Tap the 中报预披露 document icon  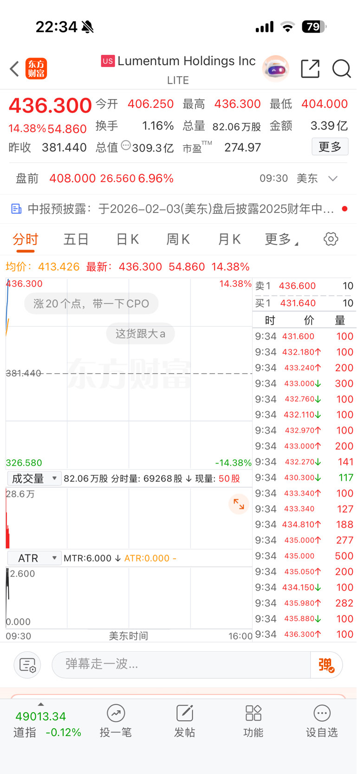point(16,209)
